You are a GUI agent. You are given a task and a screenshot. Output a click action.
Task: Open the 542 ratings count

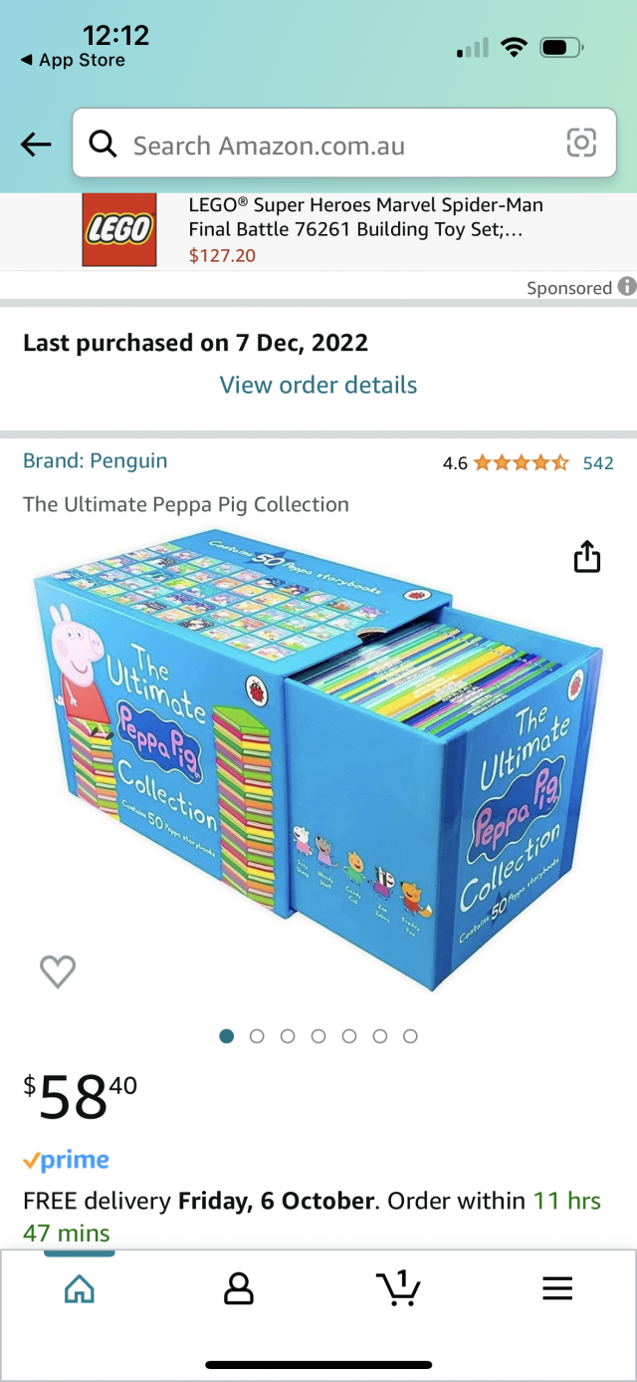pos(598,463)
